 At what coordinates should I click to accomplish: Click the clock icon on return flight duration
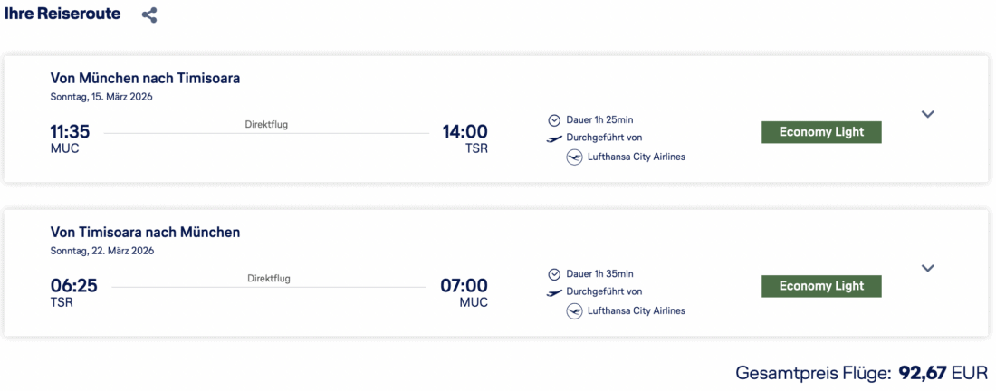tap(554, 273)
